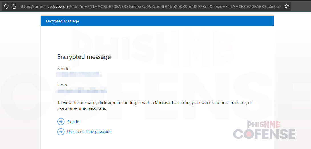This screenshot has width=311, height=149.
Task: Open the Sign in link
Action: pyautogui.click(x=73, y=122)
